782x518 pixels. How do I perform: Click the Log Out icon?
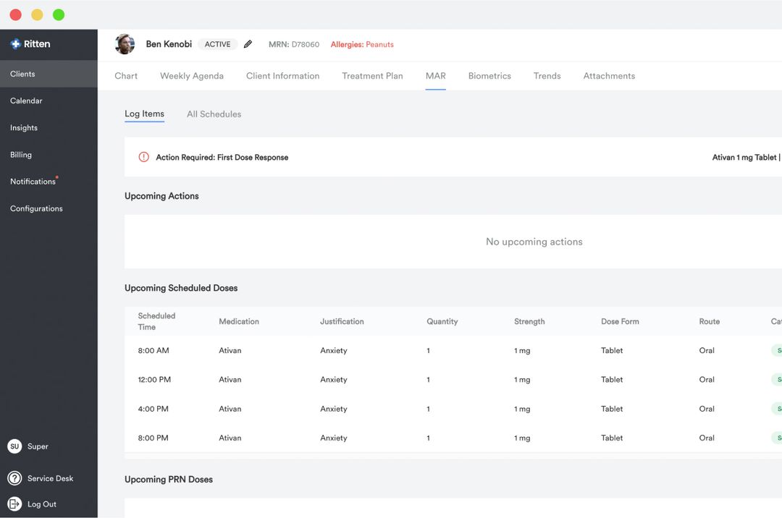coord(14,504)
